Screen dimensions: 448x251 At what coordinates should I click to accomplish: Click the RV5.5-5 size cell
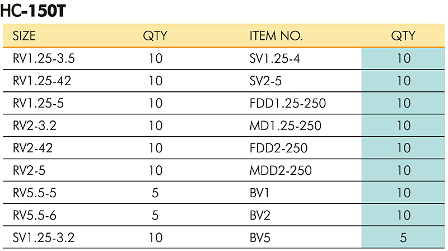click(x=35, y=193)
